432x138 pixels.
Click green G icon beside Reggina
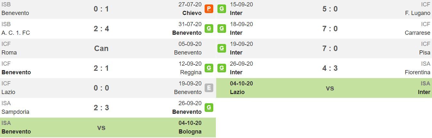point(209,68)
